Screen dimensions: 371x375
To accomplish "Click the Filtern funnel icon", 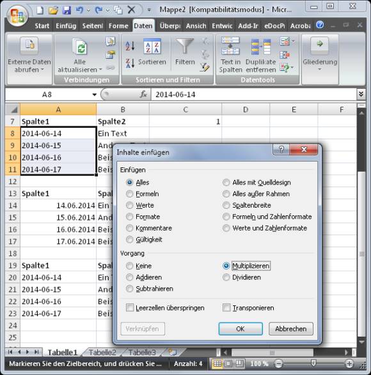I will [184, 46].
